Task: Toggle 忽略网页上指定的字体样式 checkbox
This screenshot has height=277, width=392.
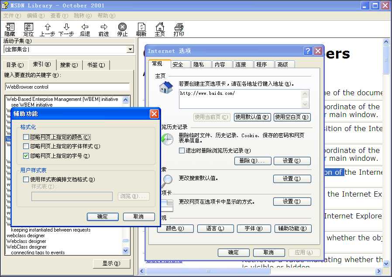Action: coord(26,146)
